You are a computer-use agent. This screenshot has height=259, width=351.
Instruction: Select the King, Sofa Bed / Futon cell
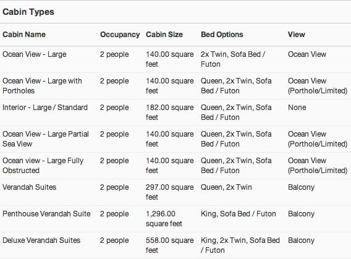[239, 214]
